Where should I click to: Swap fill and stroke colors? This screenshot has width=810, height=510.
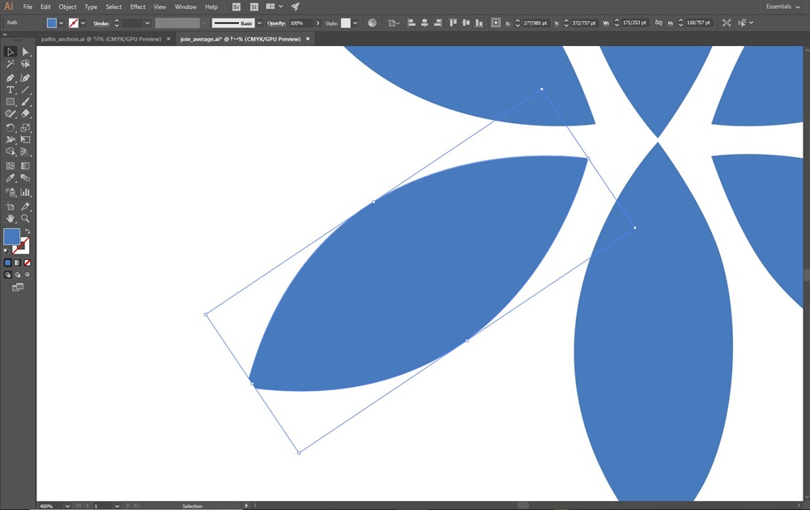[28, 232]
